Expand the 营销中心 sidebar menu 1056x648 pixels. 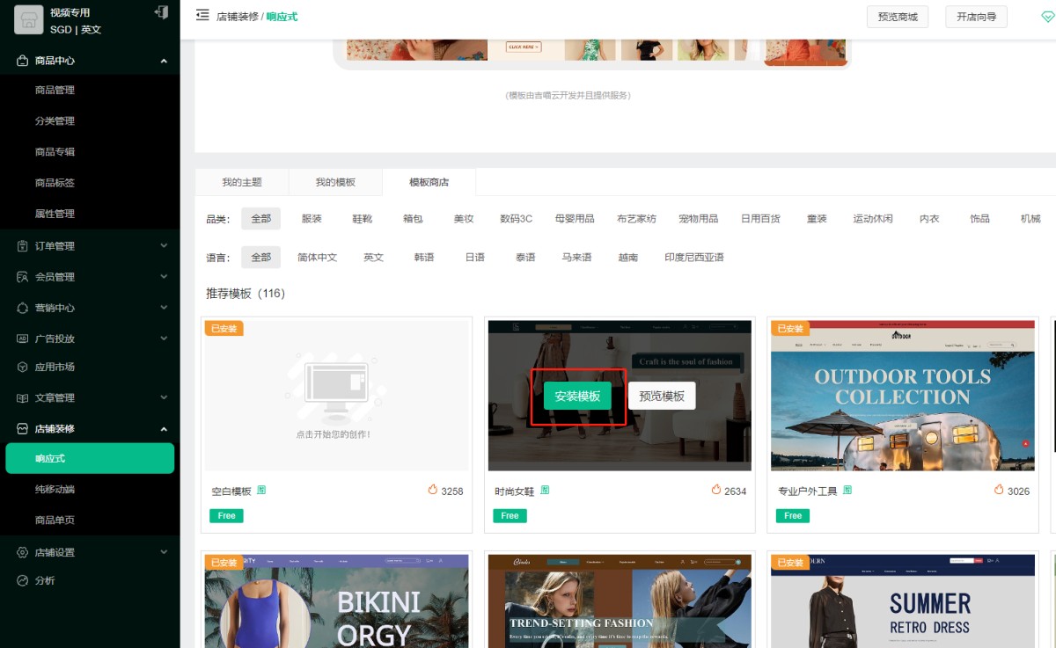pyautogui.click(x=164, y=308)
